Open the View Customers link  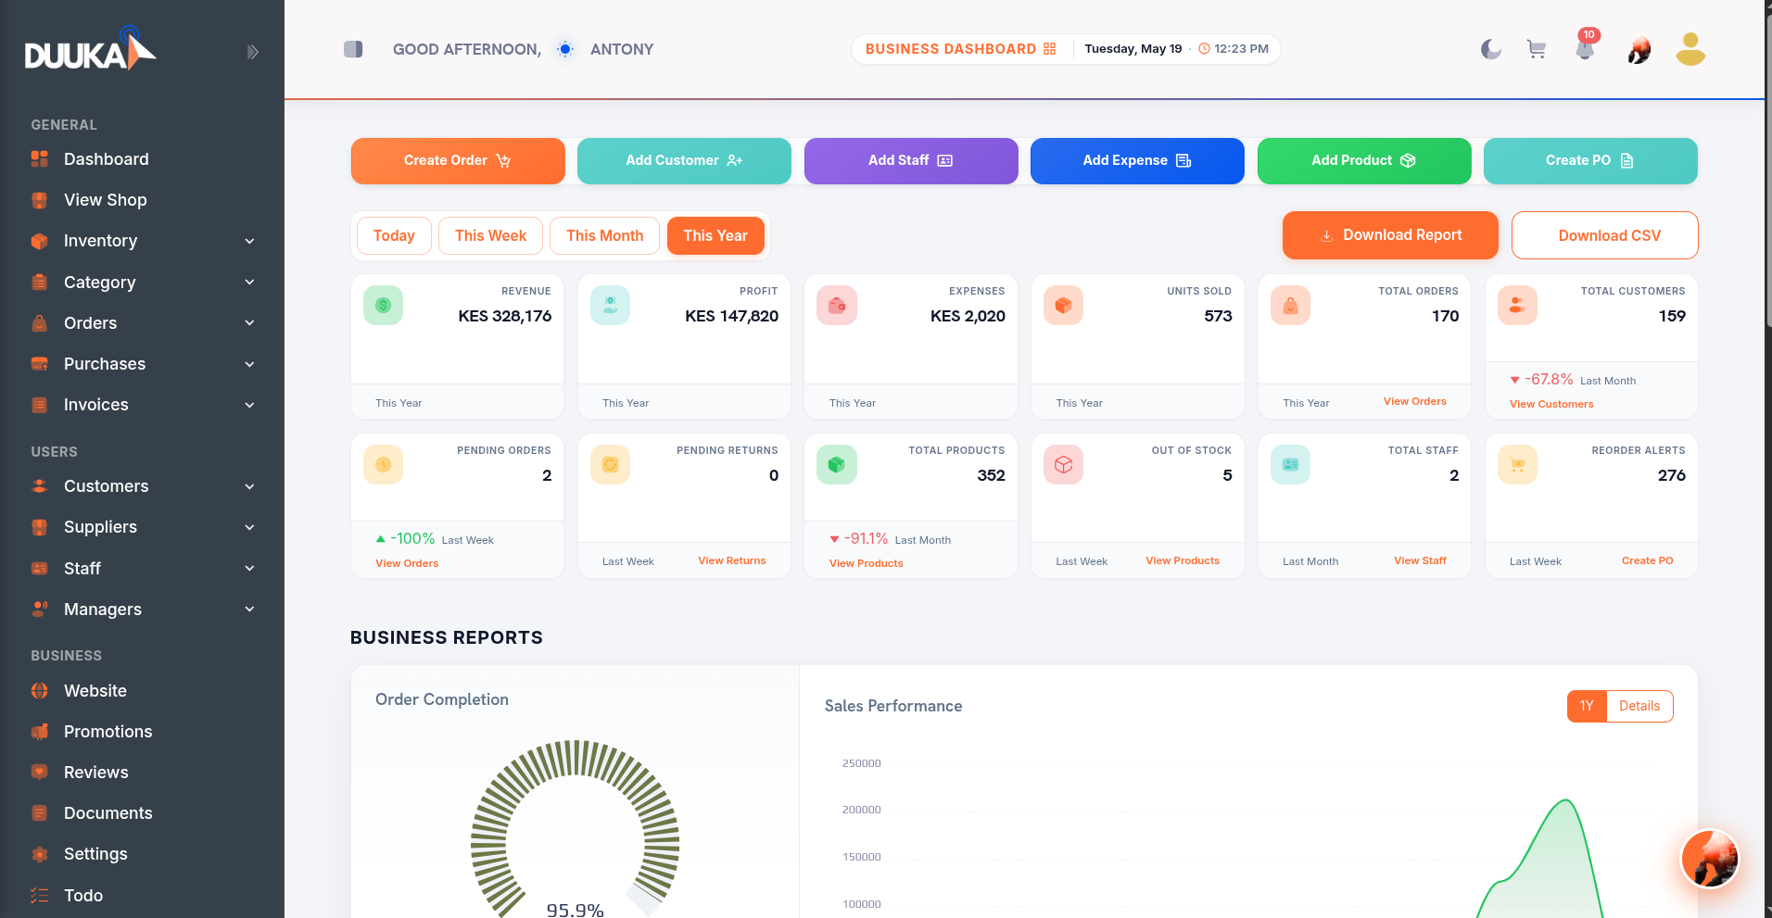click(1551, 404)
